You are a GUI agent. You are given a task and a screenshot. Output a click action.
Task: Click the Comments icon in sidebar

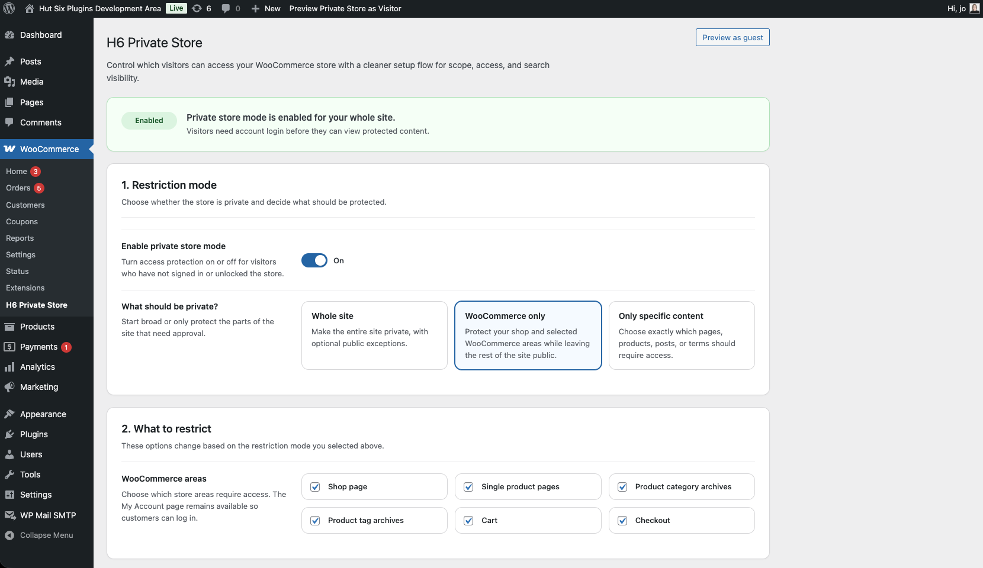point(9,122)
